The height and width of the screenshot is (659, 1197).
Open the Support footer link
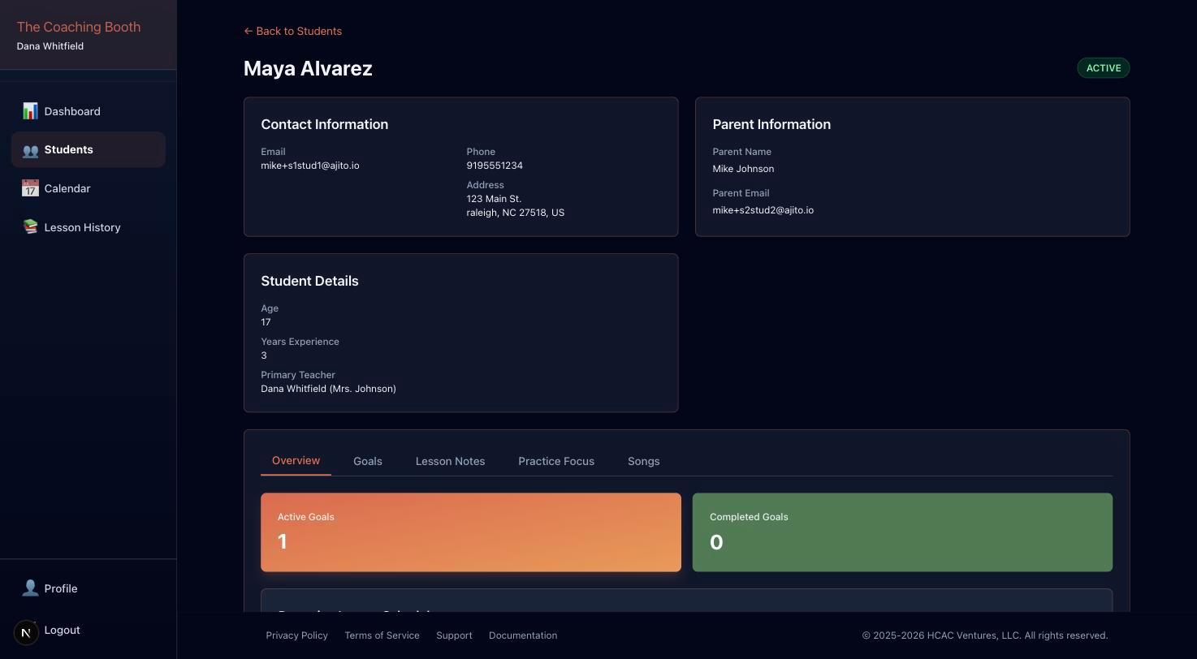coord(454,635)
